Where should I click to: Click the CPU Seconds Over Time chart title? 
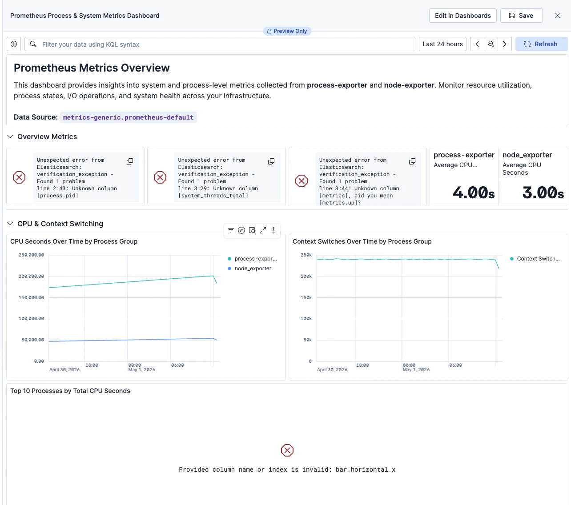click(x=74, y=241)
